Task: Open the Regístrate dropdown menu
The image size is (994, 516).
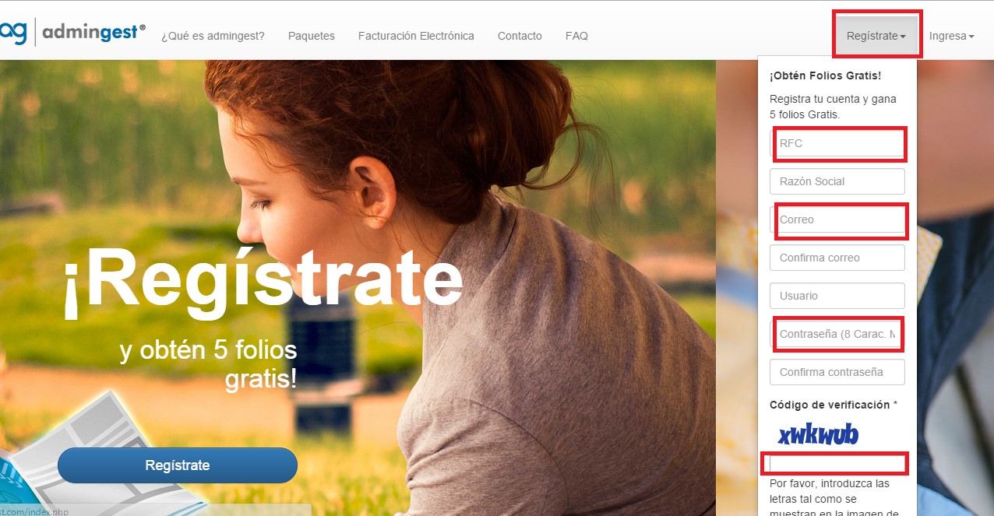Action: (876, 36)
